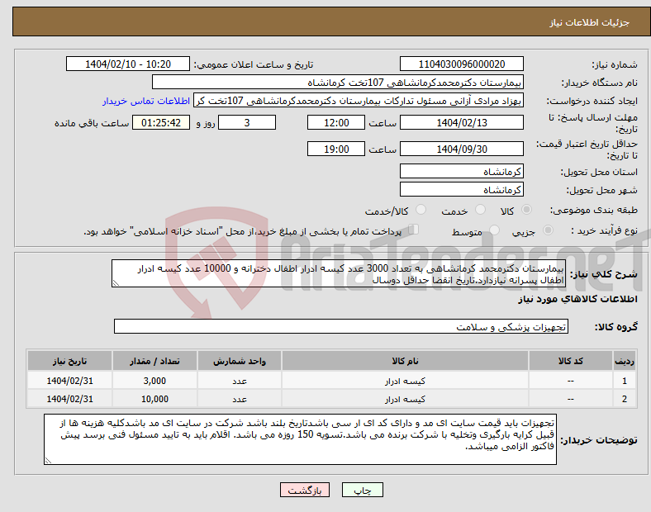Click the date 1404/02/31 in row 2
The image size is (651, 512).
[69, 399]
